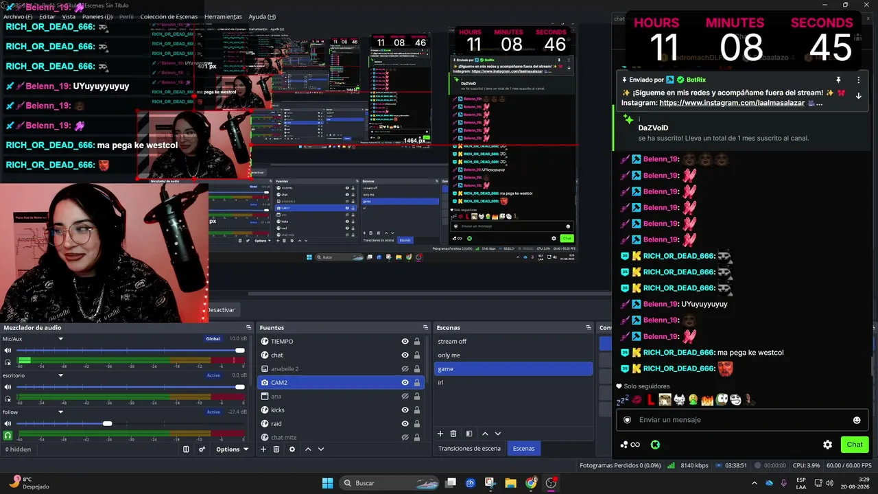This screenshot has width=878, height=494.
Task: Hide the CAM2 source
Action: [405, 382]
